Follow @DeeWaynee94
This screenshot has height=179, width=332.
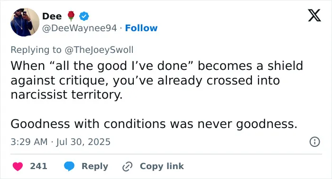tap(141, 28)
